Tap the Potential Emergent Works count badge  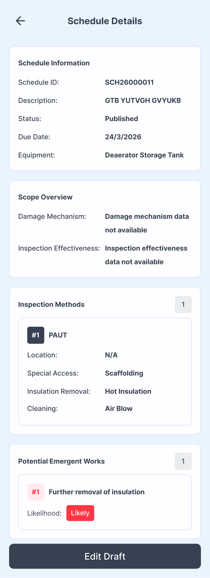click(x=183, y=461)
